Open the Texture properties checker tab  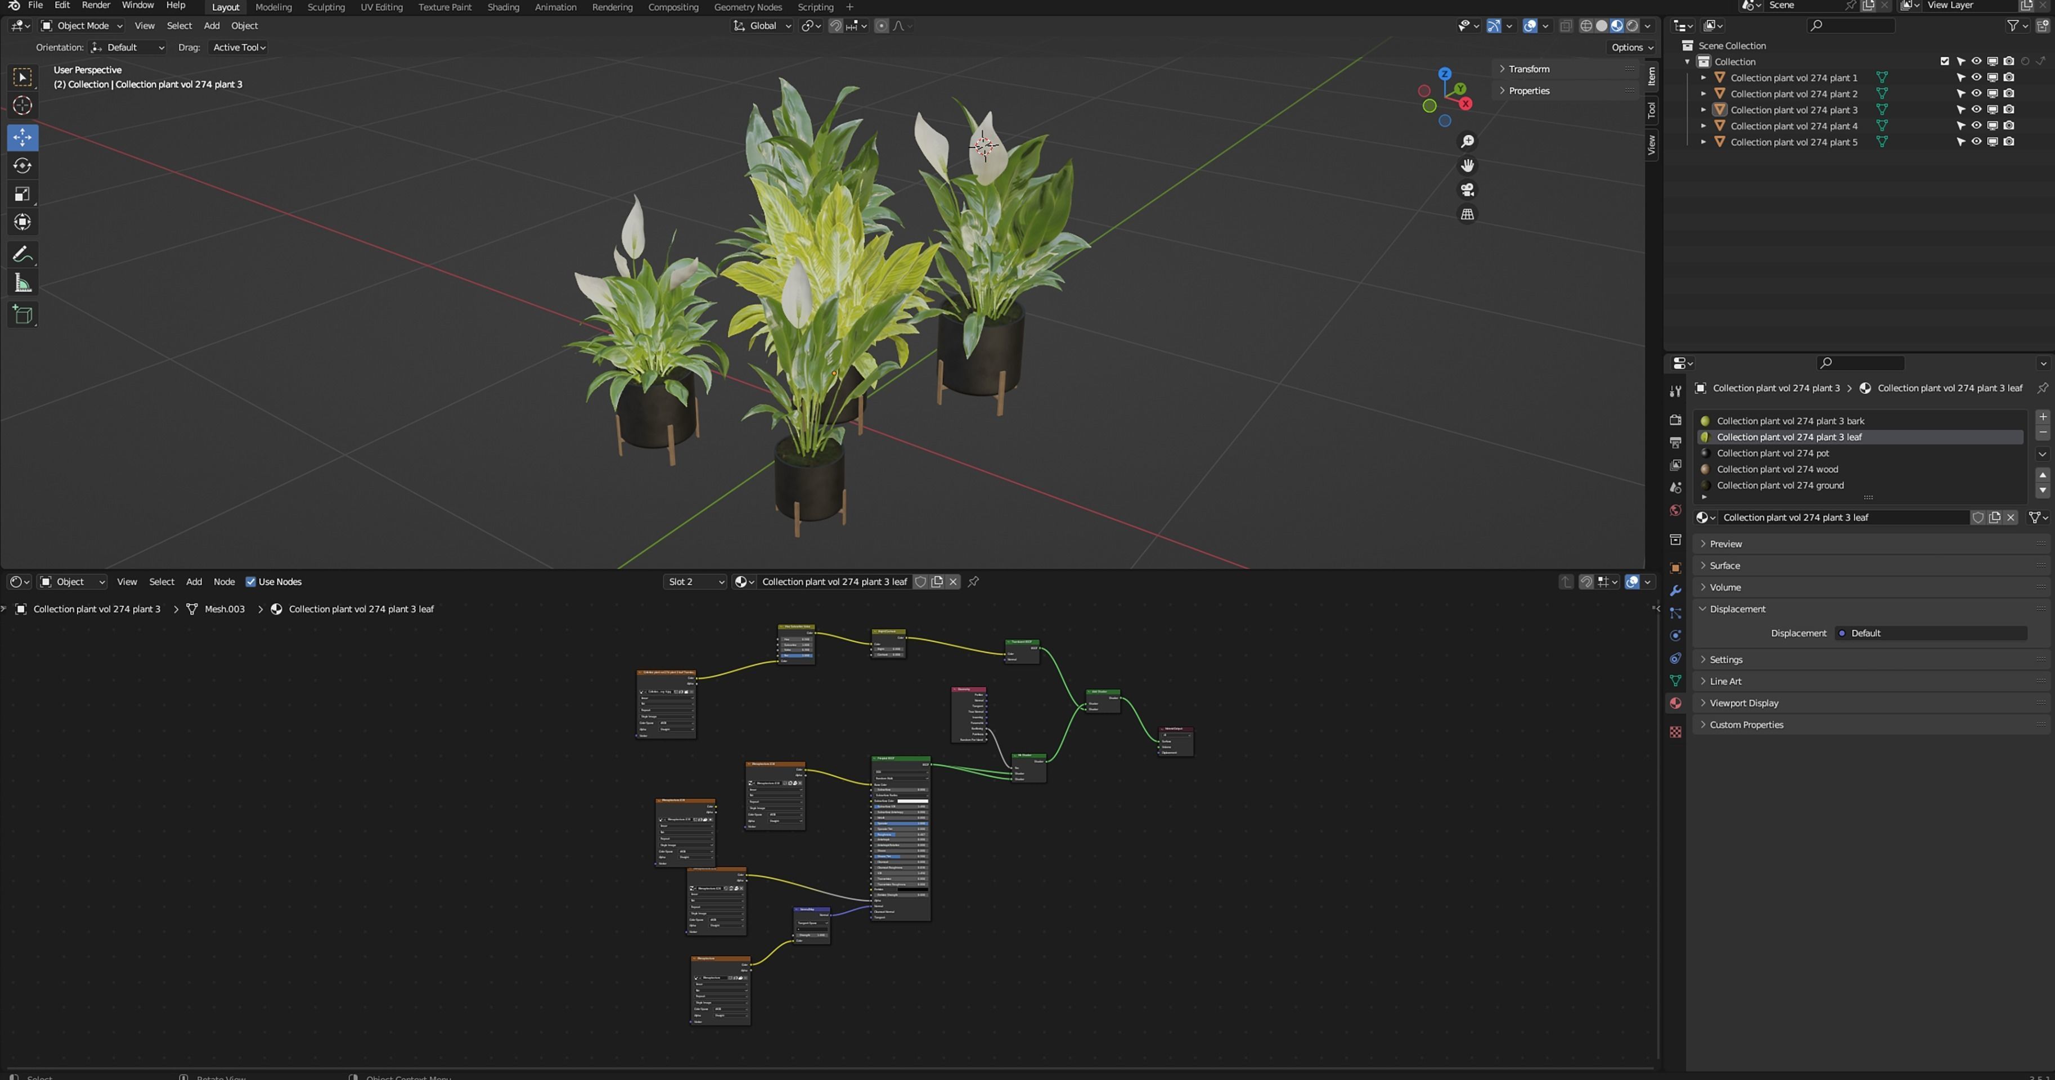[1675, 732]
